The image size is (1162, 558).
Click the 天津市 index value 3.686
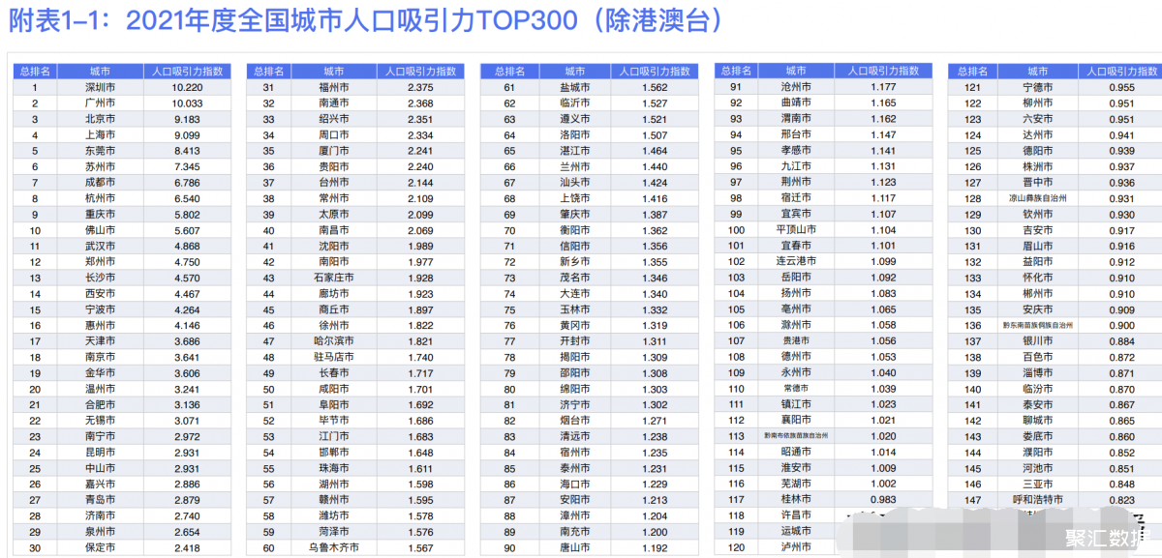click(187, 340)
